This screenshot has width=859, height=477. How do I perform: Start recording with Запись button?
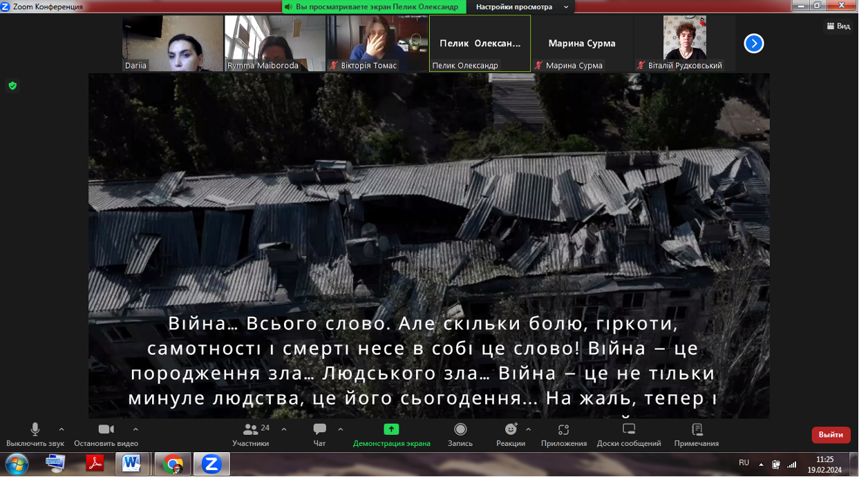(x=460, y=434)
